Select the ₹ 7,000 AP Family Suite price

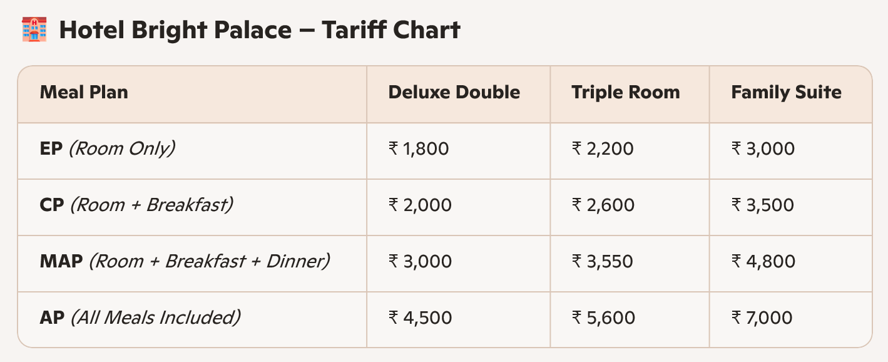click(762, 318)
